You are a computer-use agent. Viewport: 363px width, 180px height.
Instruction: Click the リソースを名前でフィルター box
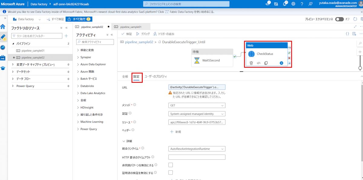pos(37,36)
